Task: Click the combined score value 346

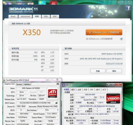Action: 36,60
